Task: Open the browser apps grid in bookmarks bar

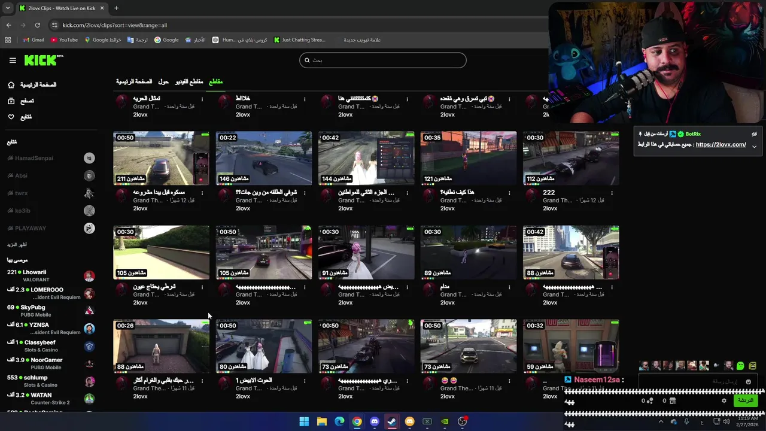Action: coord(8,40)
